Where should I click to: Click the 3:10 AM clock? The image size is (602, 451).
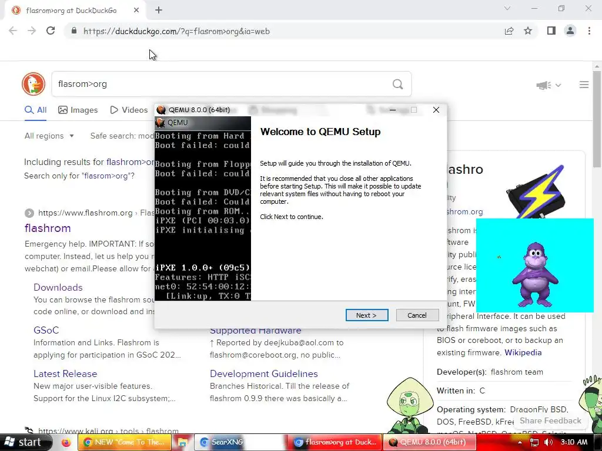click(x=574, y=442)
